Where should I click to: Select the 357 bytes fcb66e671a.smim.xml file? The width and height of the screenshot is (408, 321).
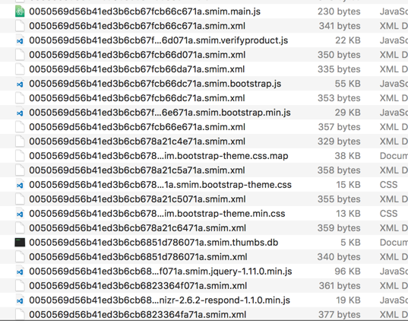pos(204,127)
